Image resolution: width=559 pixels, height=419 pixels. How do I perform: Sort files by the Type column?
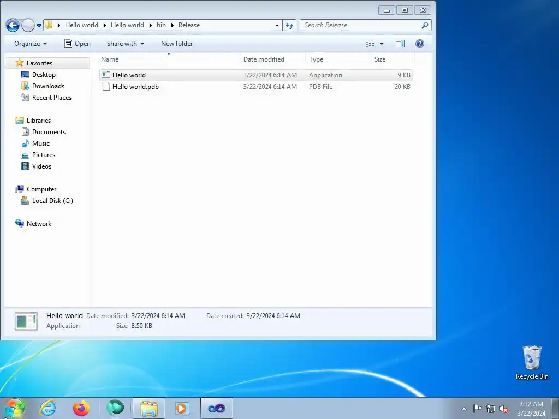[338, 59]
